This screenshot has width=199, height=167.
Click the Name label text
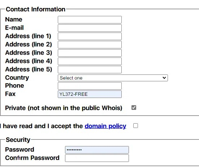(14, 20)
